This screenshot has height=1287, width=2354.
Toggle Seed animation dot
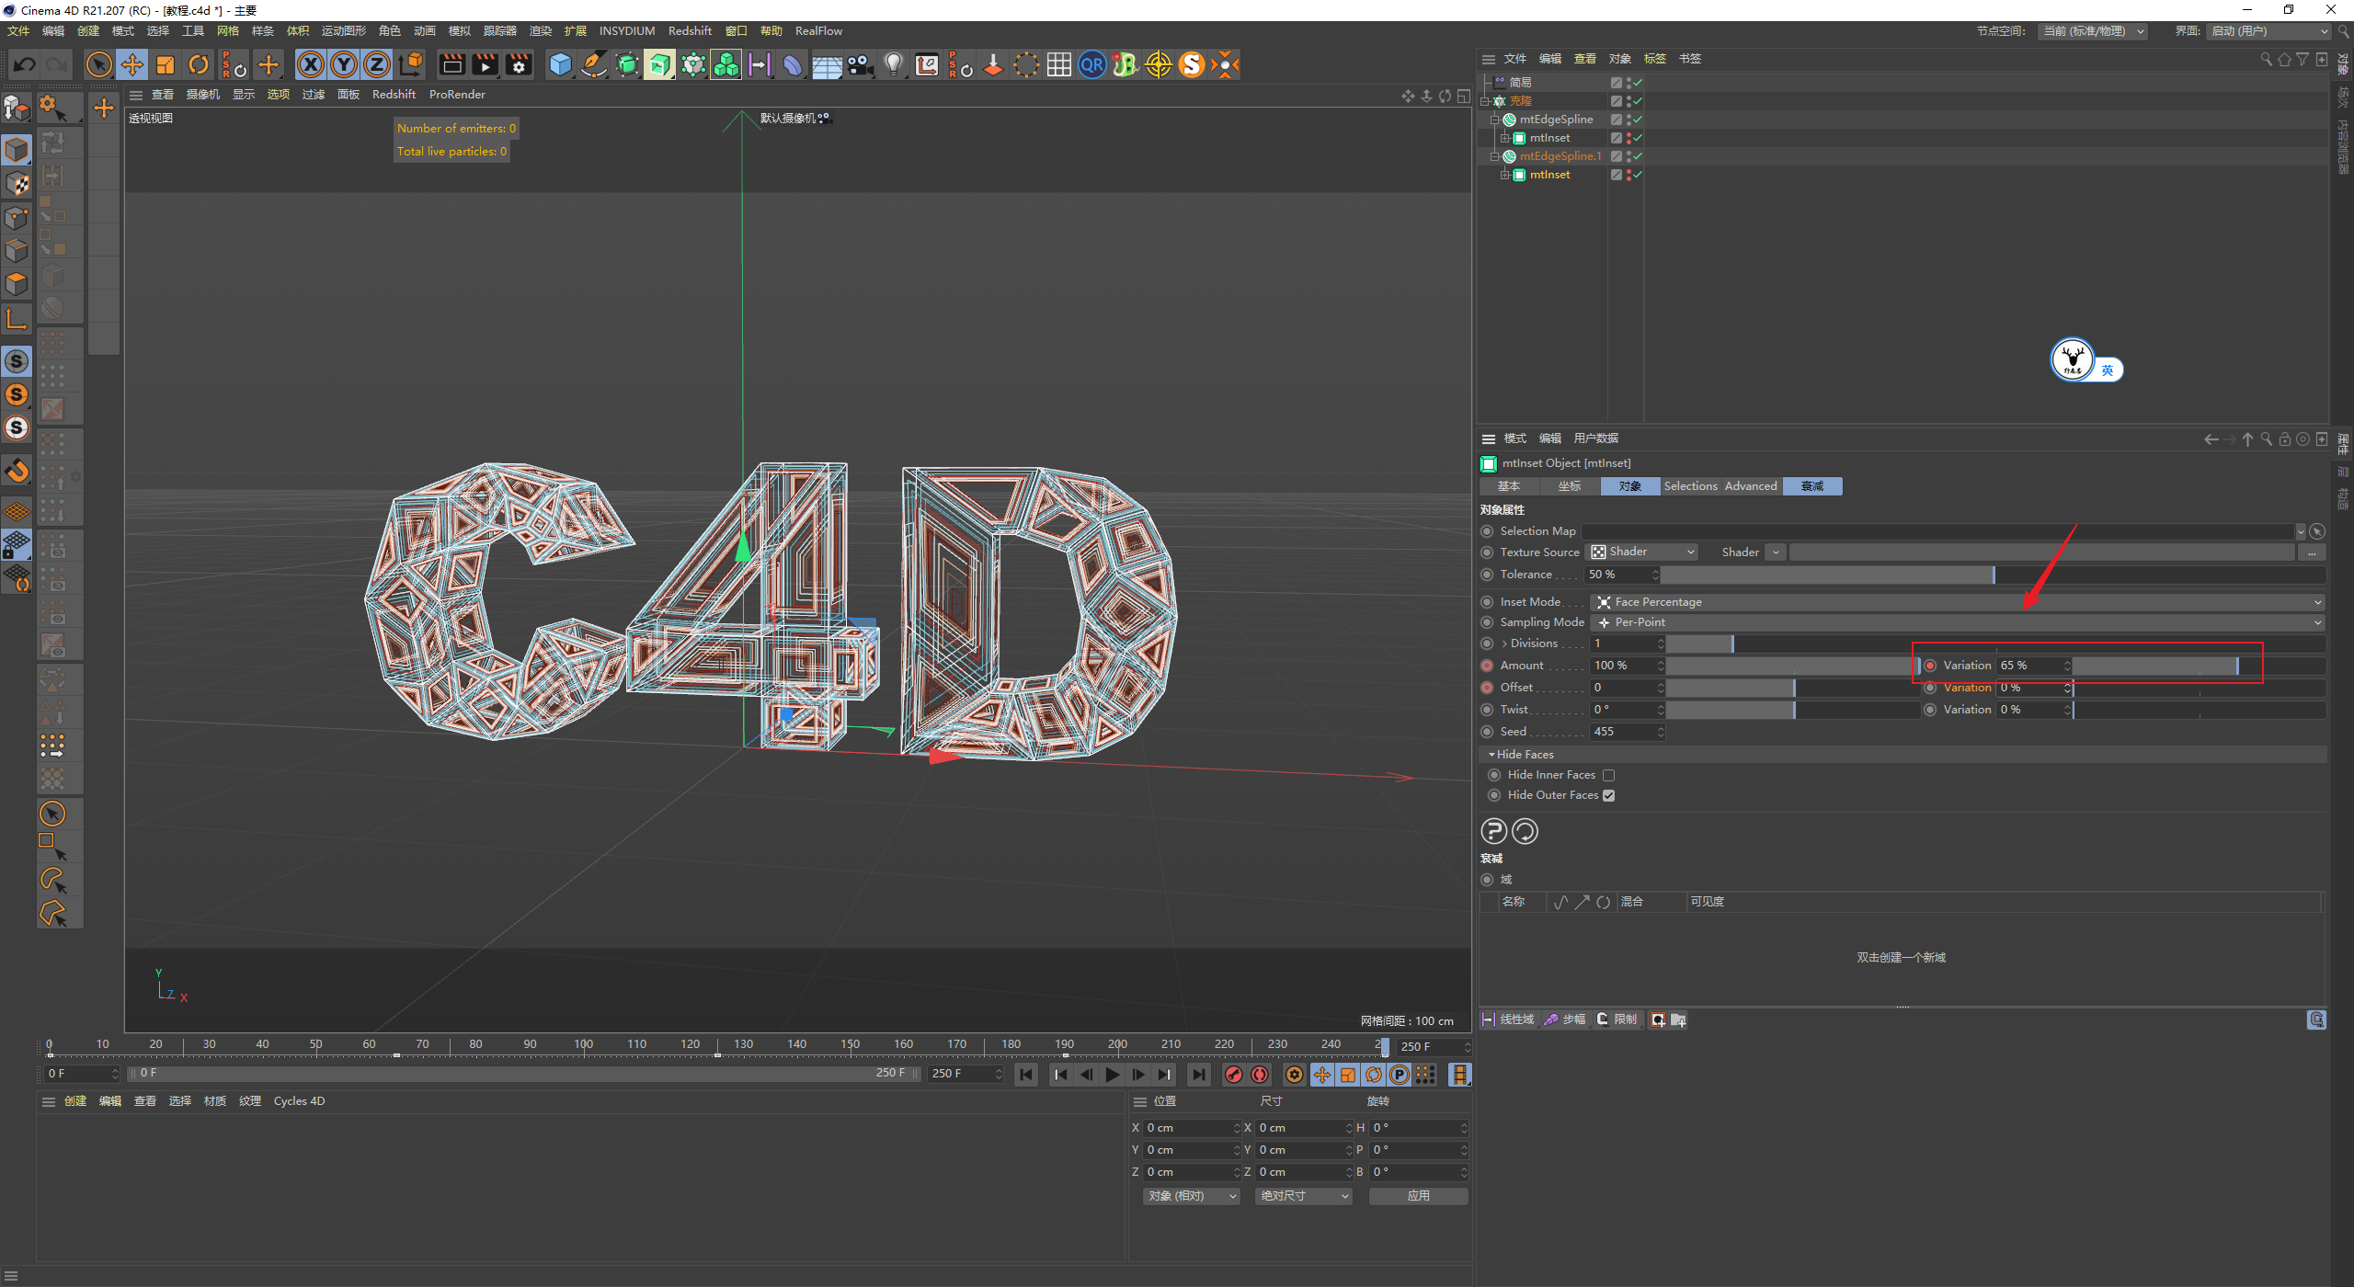[1487, 732]
